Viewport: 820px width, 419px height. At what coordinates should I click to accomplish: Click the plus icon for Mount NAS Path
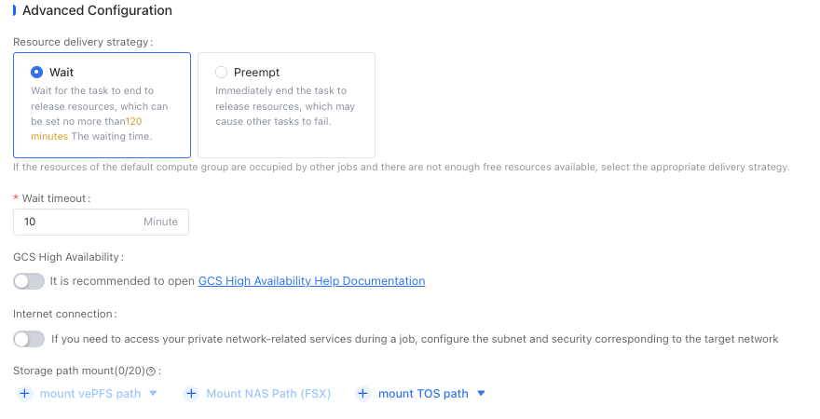click(191, 394)
